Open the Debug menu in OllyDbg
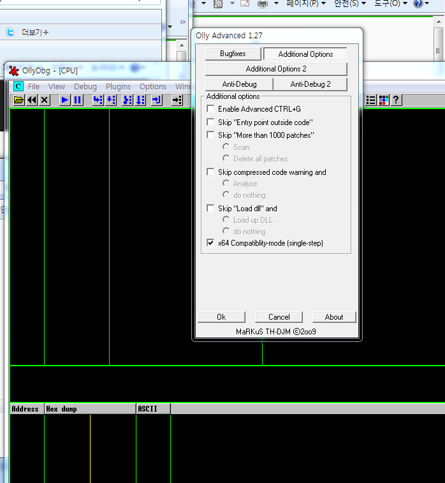This screenshot has height=483, width=445. [x=85, y=87]
